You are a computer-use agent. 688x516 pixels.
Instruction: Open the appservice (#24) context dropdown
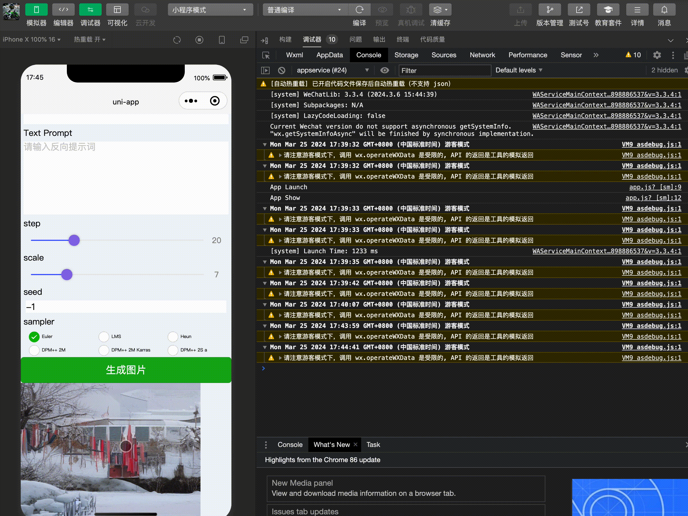[x=333, y=70]
